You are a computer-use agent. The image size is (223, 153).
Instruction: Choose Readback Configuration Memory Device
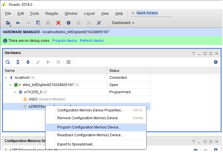click(96, 135)
